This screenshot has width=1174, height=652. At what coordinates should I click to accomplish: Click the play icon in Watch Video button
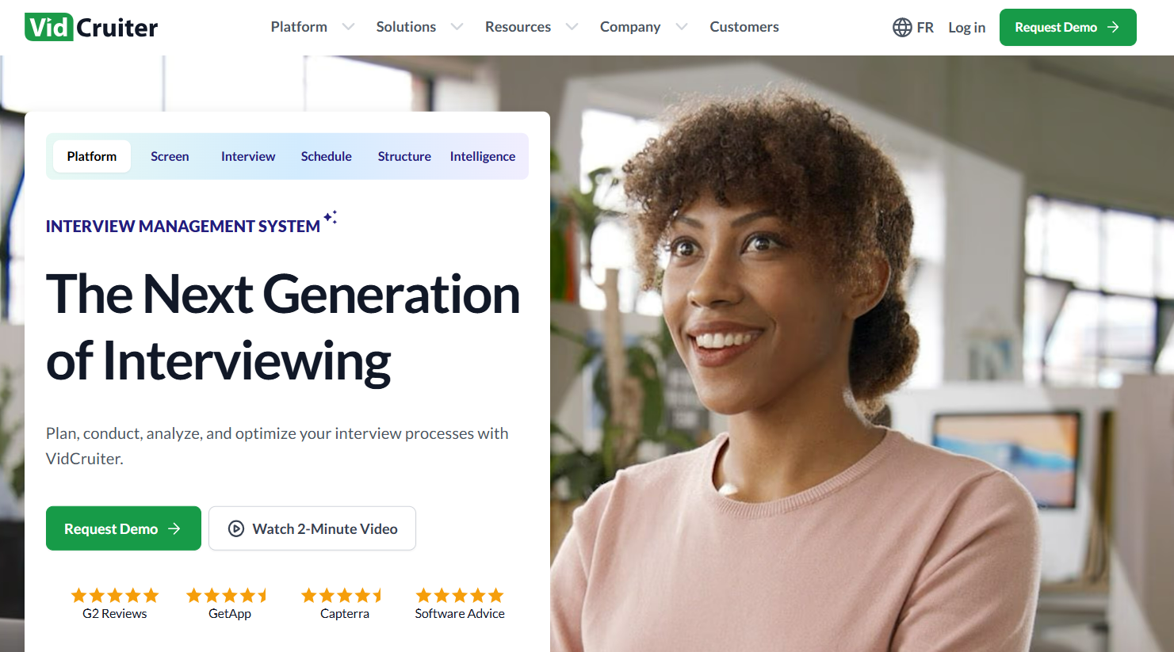coord(236,529)
